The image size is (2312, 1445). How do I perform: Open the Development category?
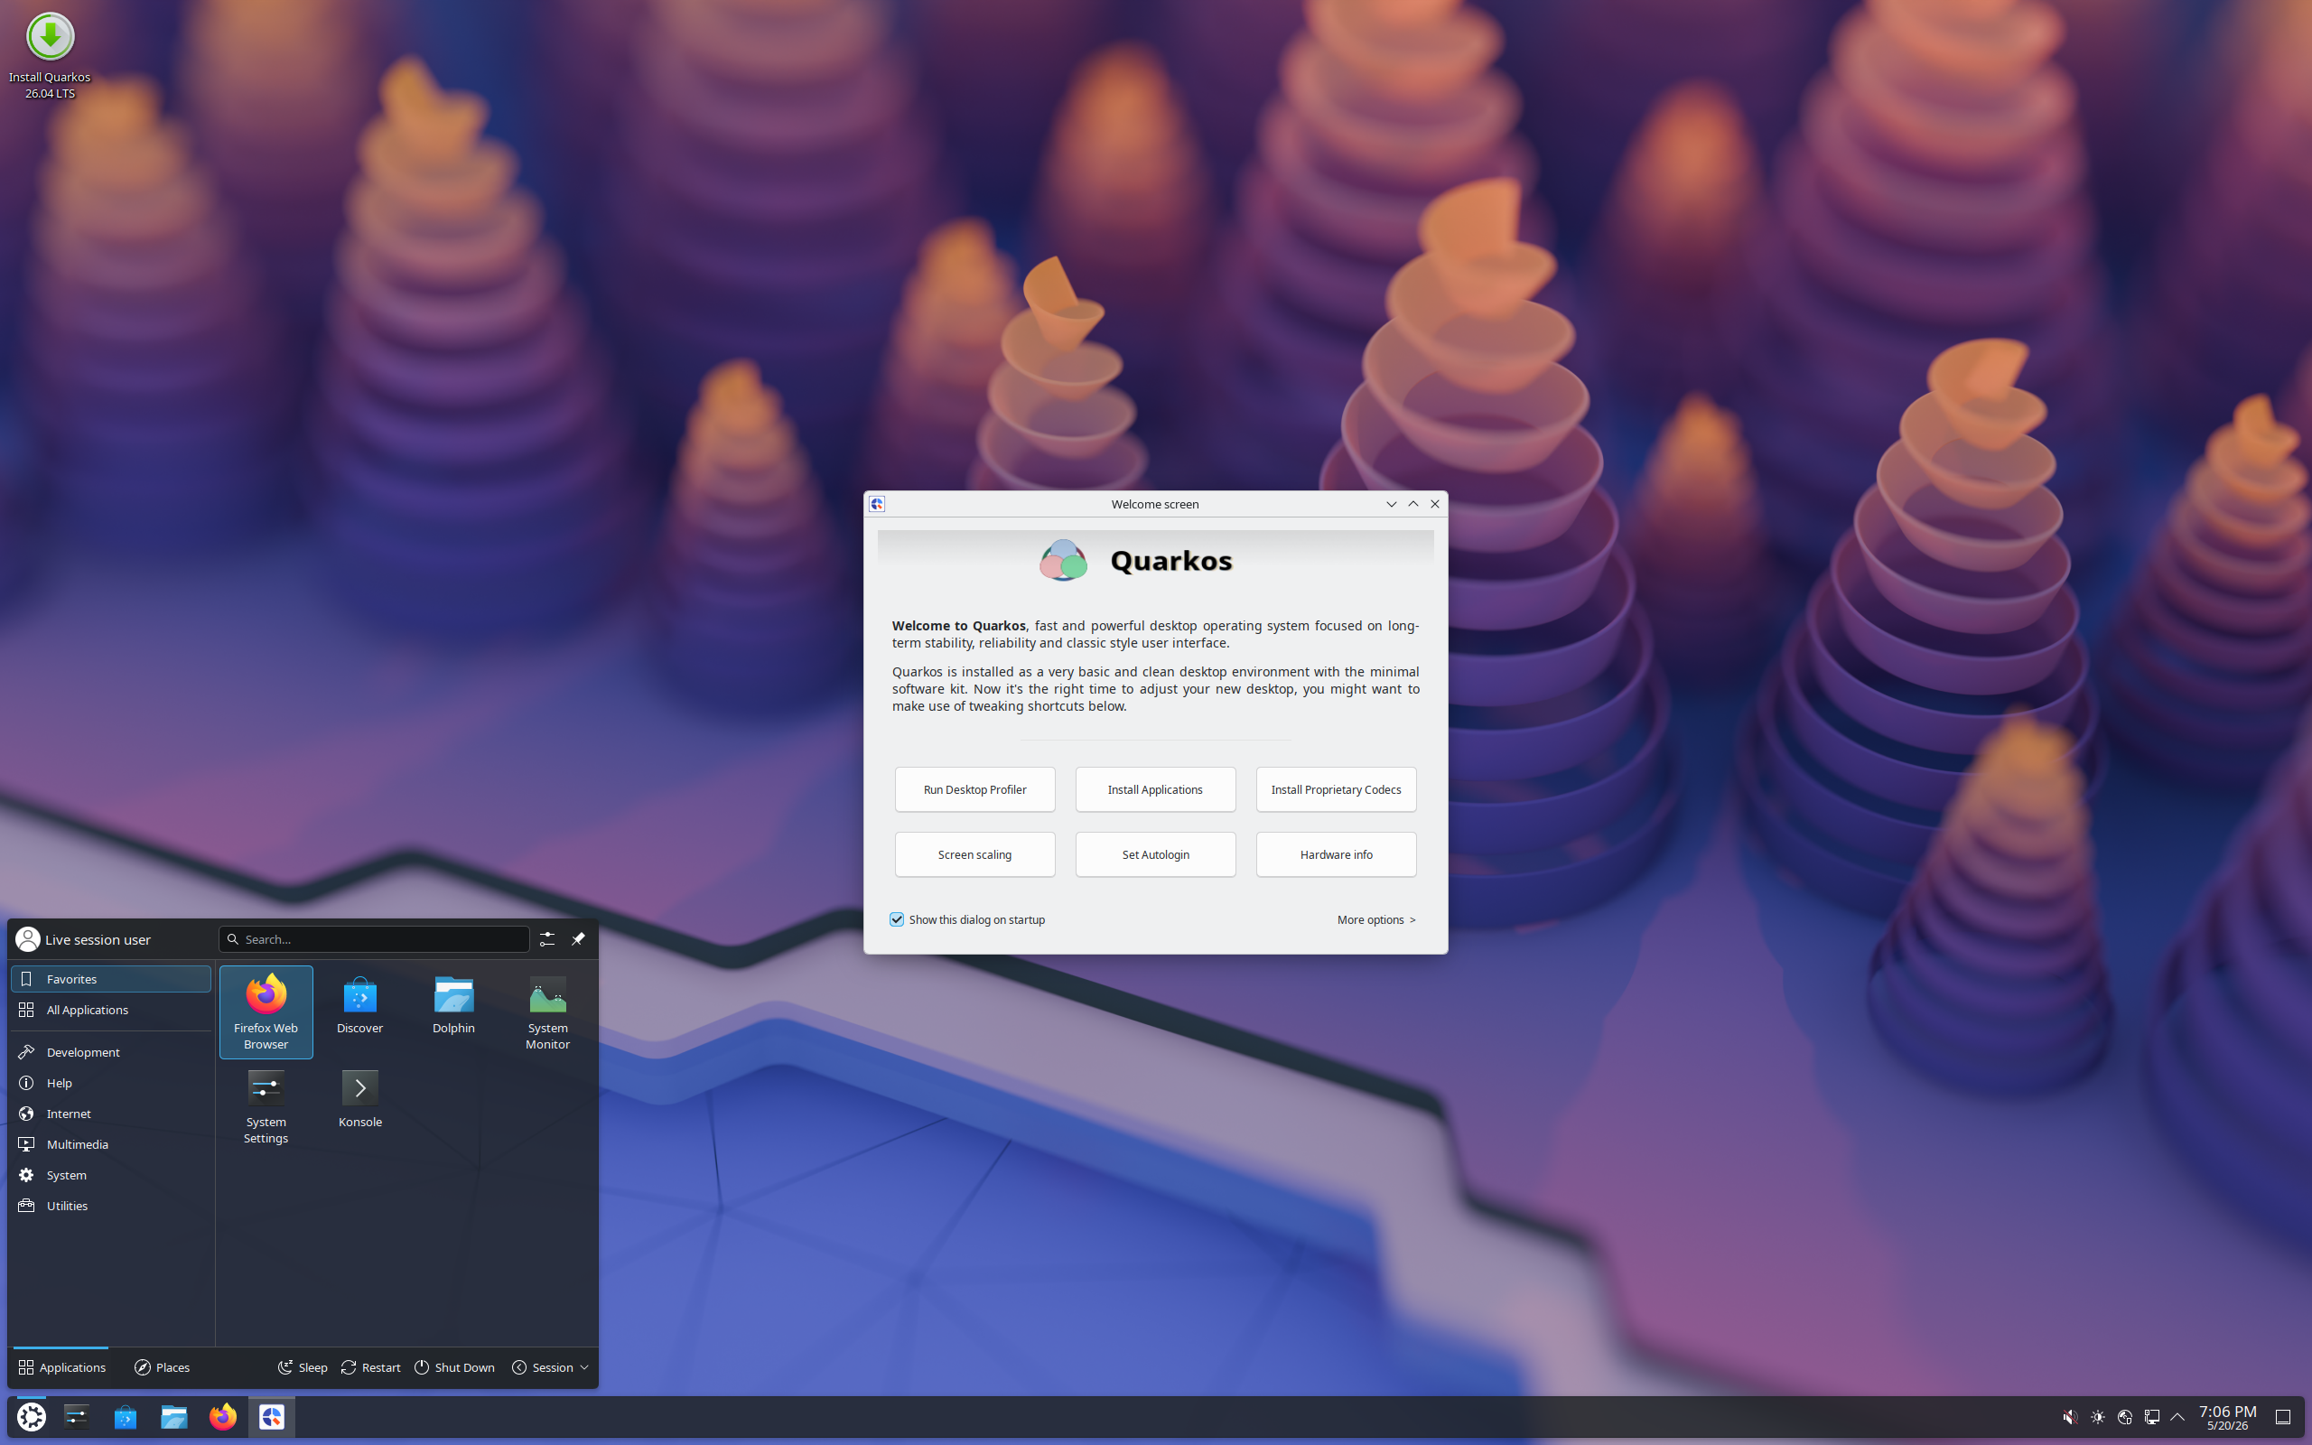(x=111, y=1051)
